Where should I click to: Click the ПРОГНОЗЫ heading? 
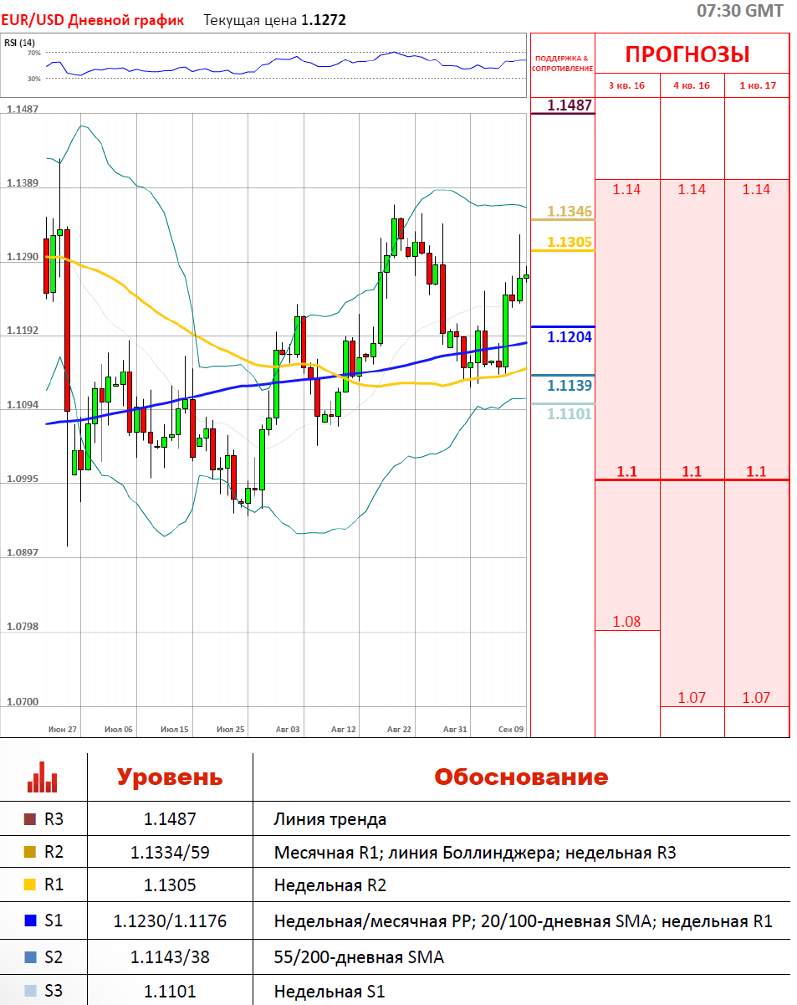point(687,54)
